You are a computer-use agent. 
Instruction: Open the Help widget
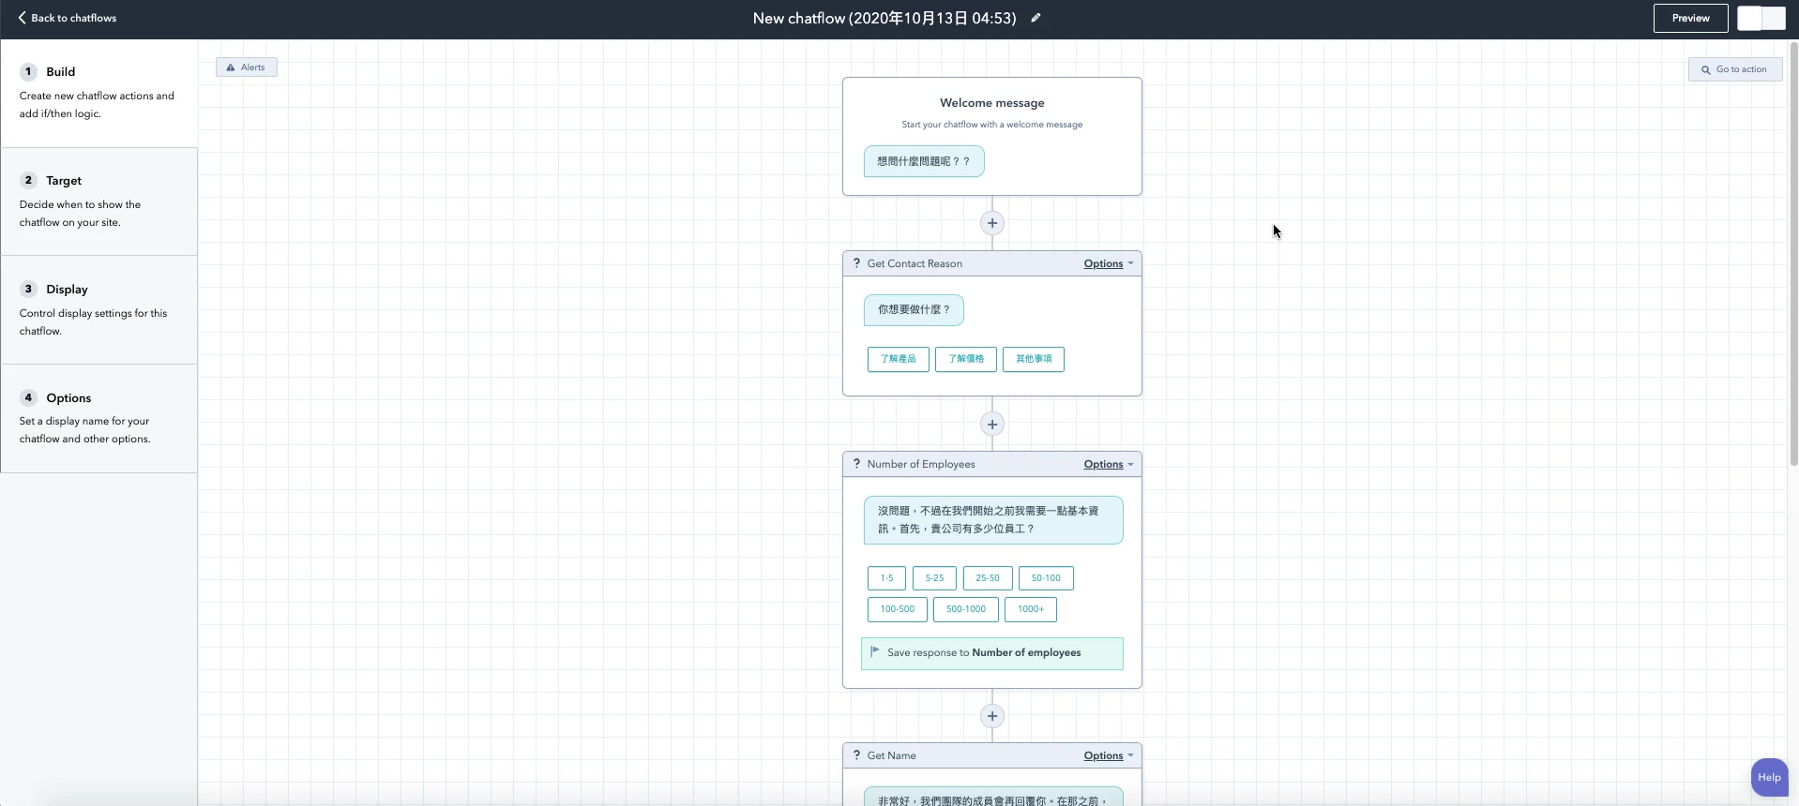[x=1769, y=777]
